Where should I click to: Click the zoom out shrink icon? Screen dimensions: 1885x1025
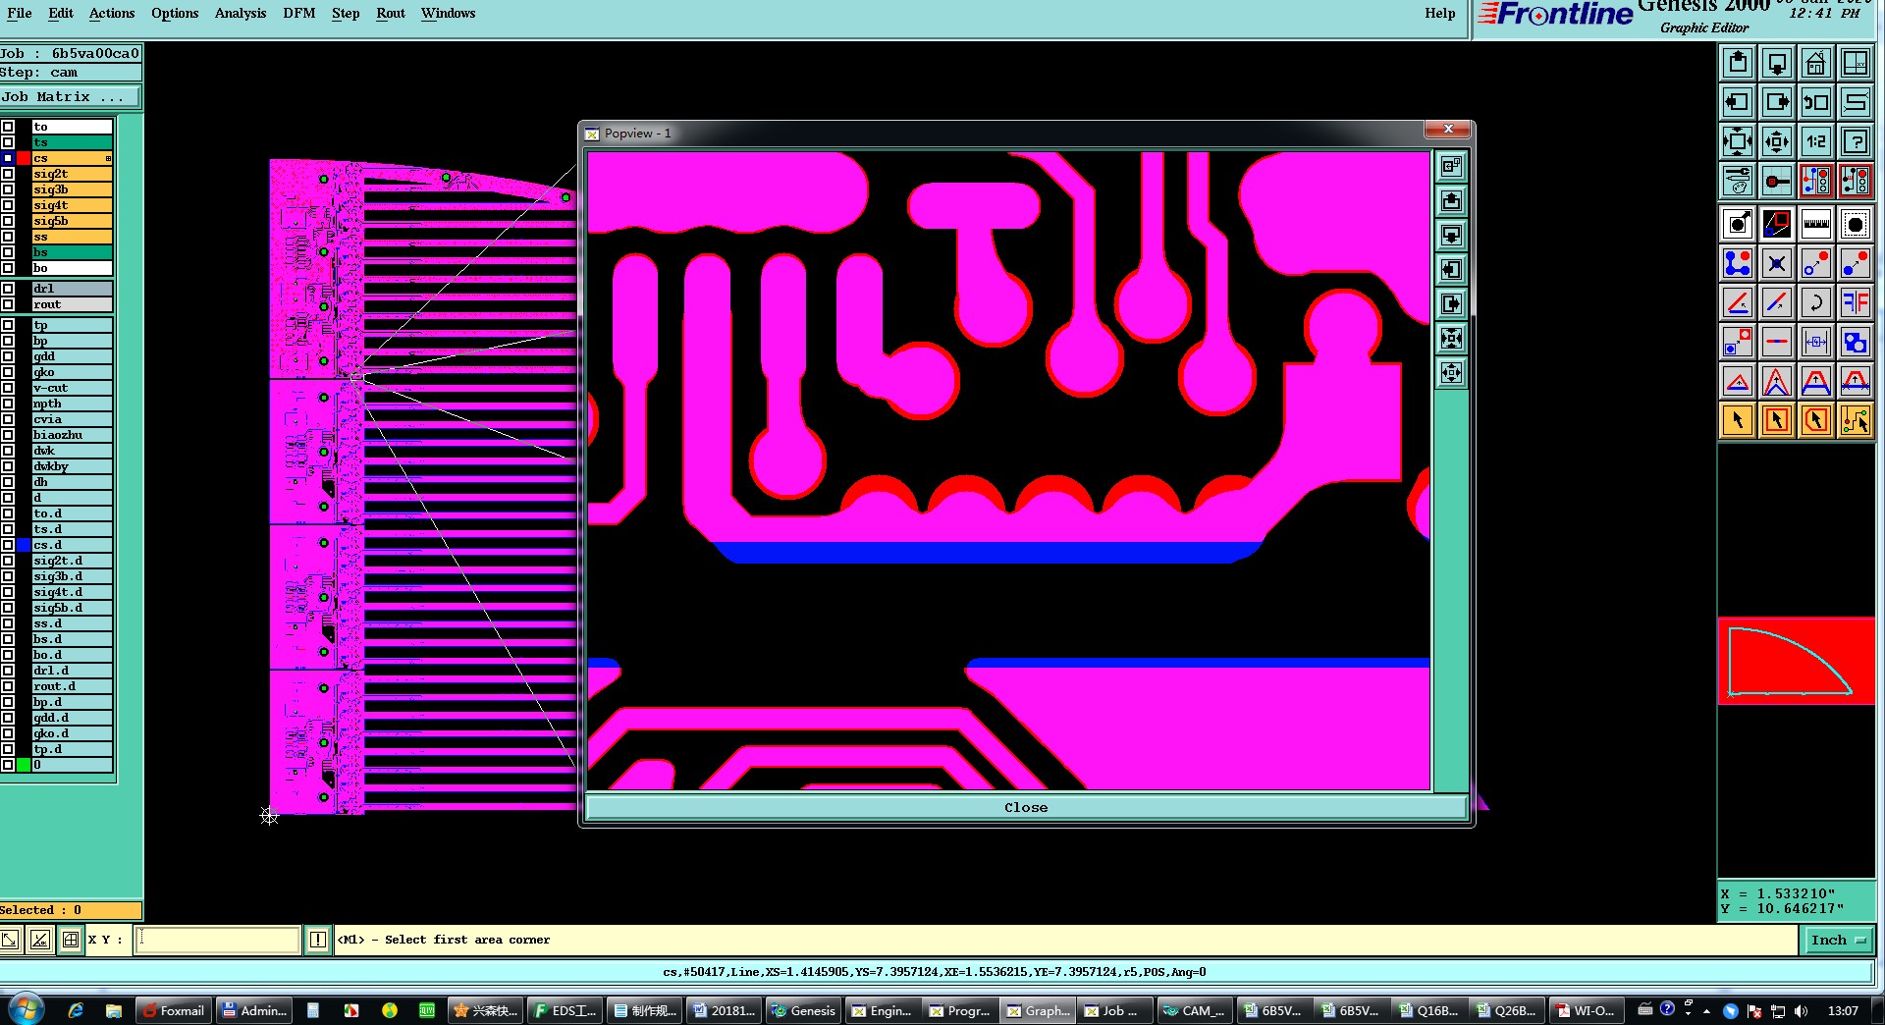(1777, 141)
